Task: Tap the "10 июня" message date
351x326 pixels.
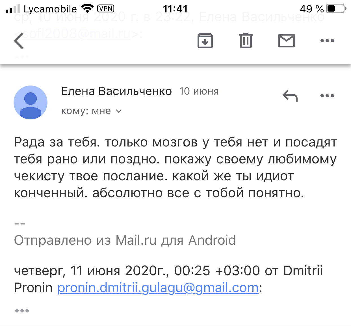Action: (199, 91)
